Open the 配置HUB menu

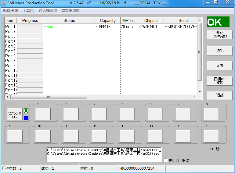(10, 10)
